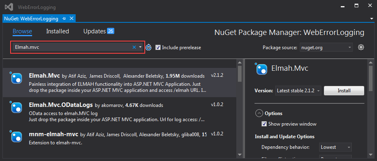Switch to the Browse tab
Screen dimensions: 377x161
coord(22,31)
